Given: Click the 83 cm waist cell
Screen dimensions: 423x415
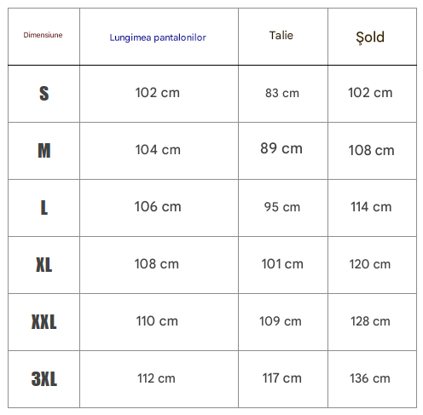Looking at the screenshot, I should coord(282,93).
